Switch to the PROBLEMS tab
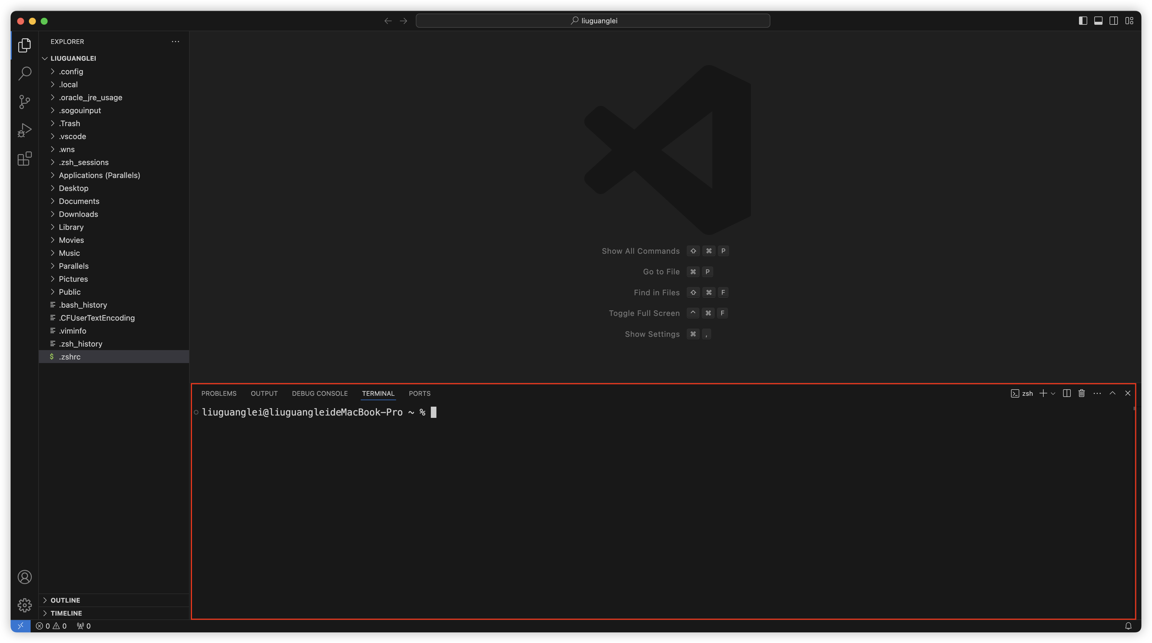The image size is (1152, 643). coord(219,393)
